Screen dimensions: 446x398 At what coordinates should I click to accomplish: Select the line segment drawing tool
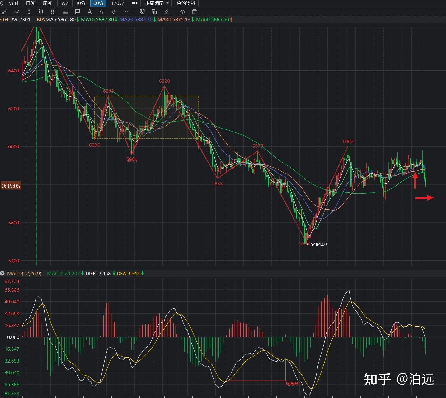pos(4,12)
